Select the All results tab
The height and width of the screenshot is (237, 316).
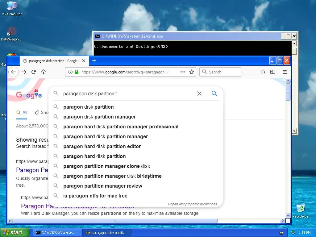click(22, 112)
